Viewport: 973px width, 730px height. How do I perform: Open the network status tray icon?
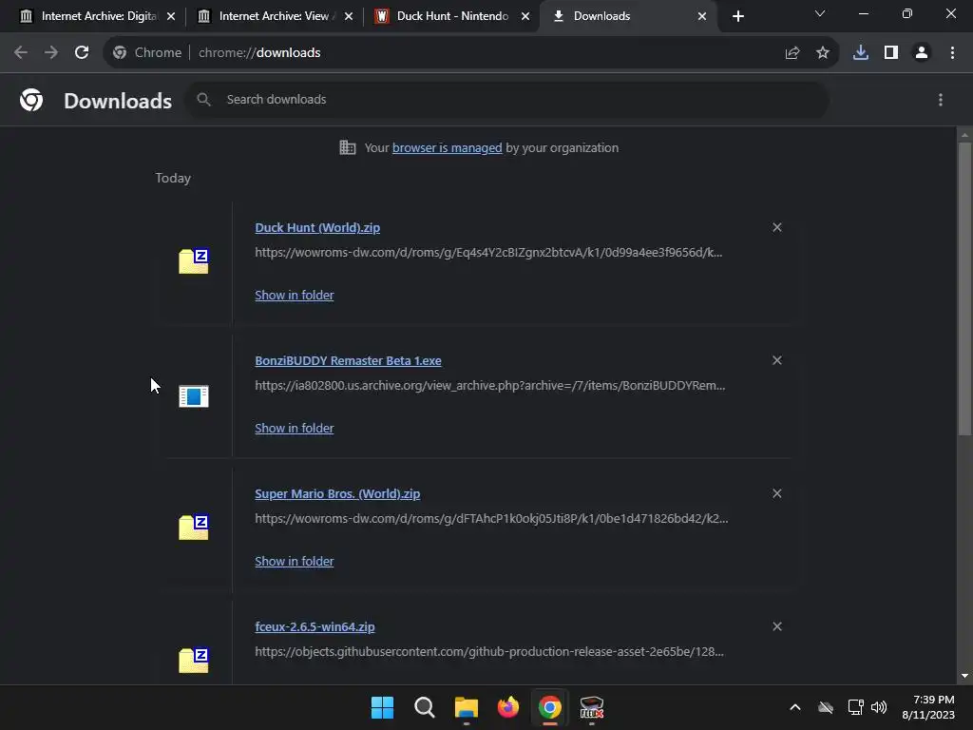[x=856, y=707]
